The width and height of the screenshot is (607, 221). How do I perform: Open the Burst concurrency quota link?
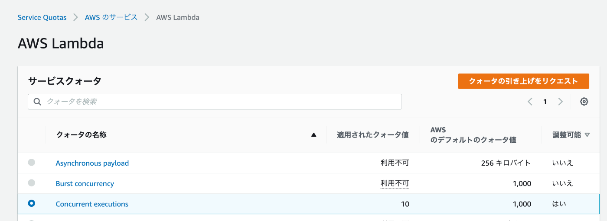tap(85, 183)
